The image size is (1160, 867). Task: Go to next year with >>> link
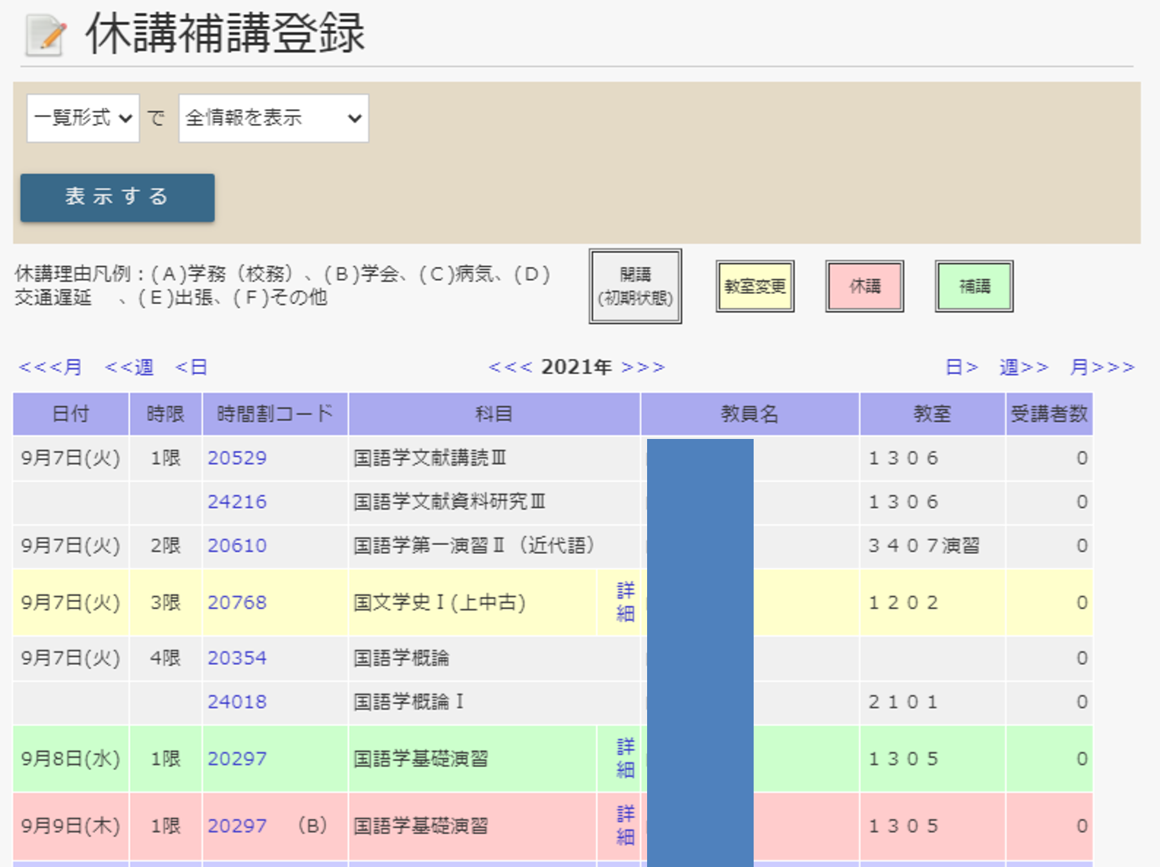pos(643,367)
